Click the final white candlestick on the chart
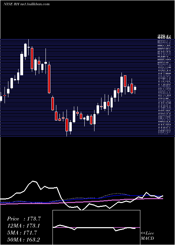This screenshot has width=175, height=245. [135, 89]
